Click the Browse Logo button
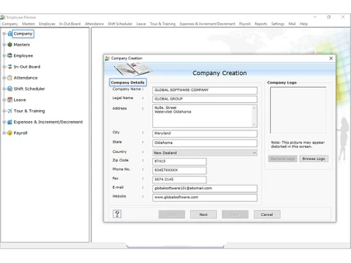The height and width of the screenshot is (263, 351). 314,159
